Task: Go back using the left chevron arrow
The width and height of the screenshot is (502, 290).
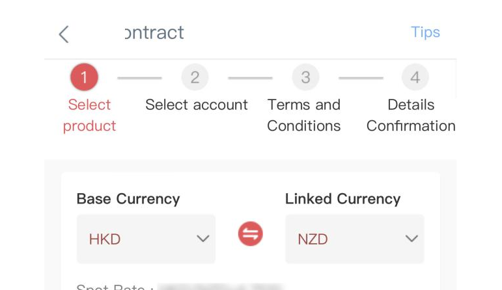Action: click(x=64, y=34)
